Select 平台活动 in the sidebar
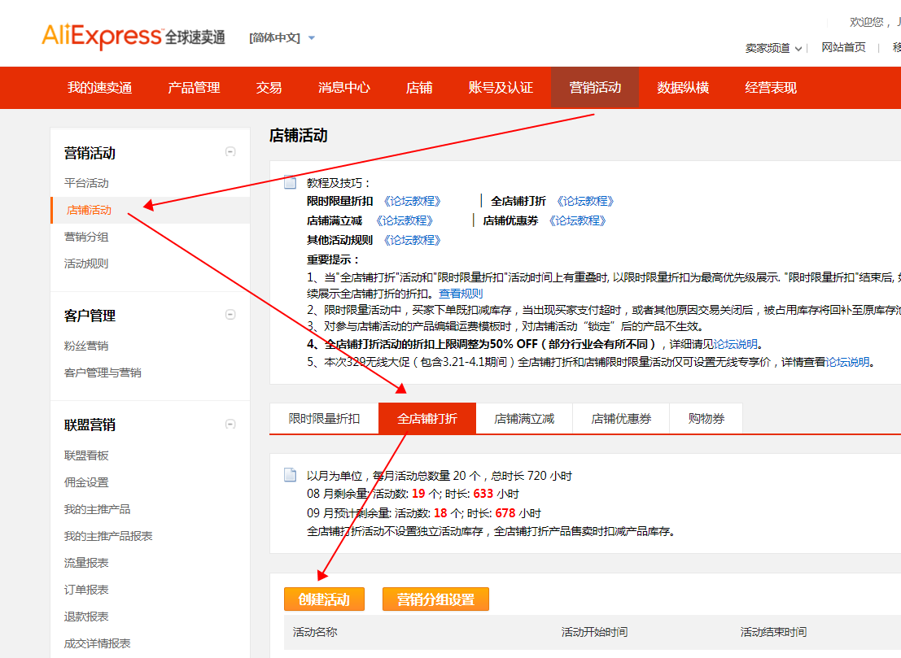The image size is (901, 658). click(86, 183)
